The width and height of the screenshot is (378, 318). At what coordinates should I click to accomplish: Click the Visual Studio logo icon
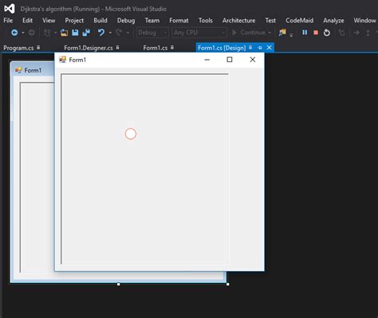click(10, 9)
